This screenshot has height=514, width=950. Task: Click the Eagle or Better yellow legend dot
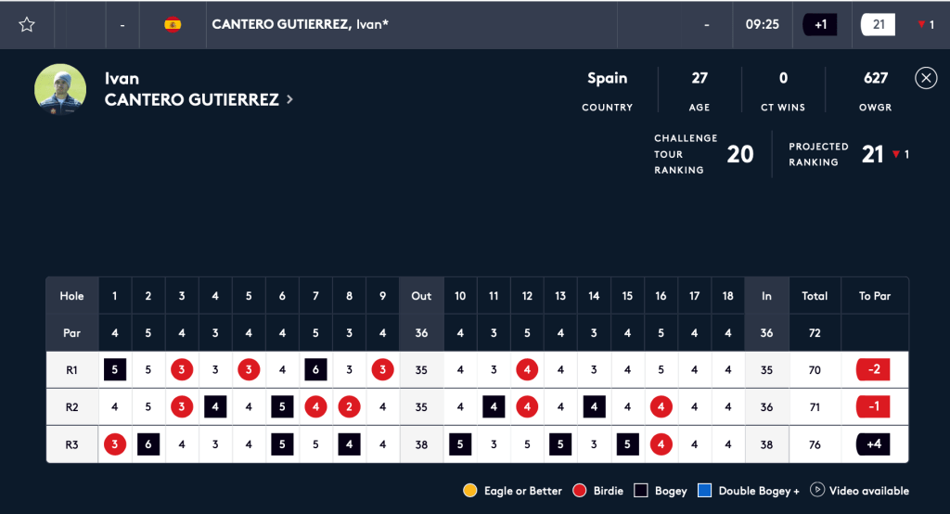click(470, 491)
